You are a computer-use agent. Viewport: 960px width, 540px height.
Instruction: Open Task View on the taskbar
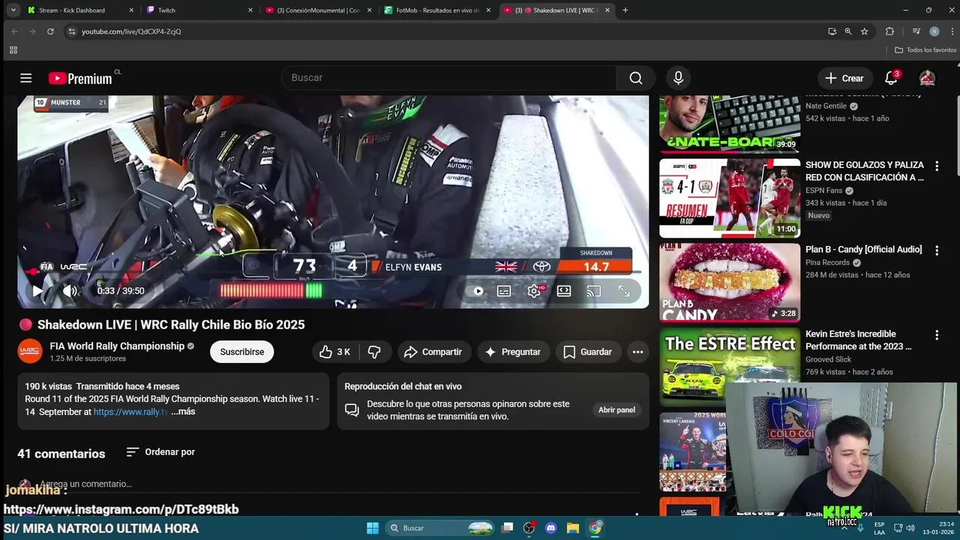coord(508,528)
